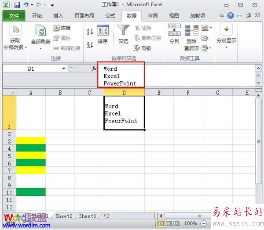Click the Text to Columns icon

174,30
